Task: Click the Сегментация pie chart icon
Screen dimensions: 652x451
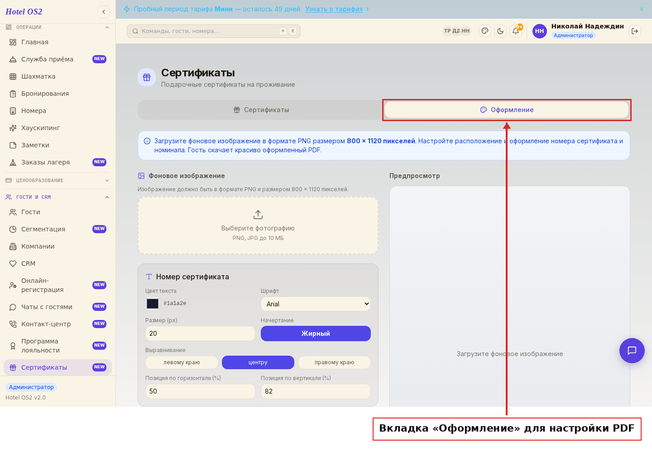Action: 13,229
